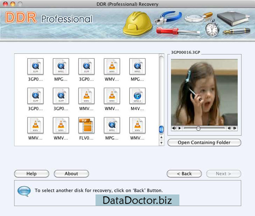Click the 3GP00016.3GP file name label
Screen dimensions: 255x216
pos(186,52)
